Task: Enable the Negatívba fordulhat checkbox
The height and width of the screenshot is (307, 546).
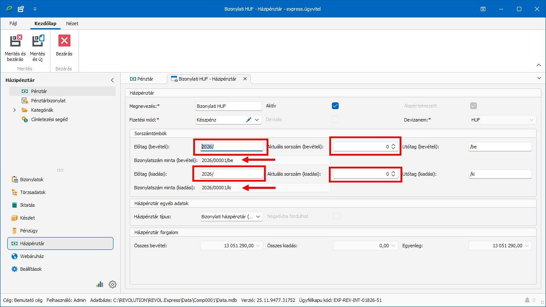Action: (337, 217)
